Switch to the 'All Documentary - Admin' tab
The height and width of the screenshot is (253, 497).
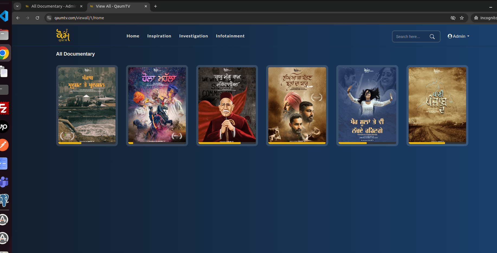(x=54, y=6)
